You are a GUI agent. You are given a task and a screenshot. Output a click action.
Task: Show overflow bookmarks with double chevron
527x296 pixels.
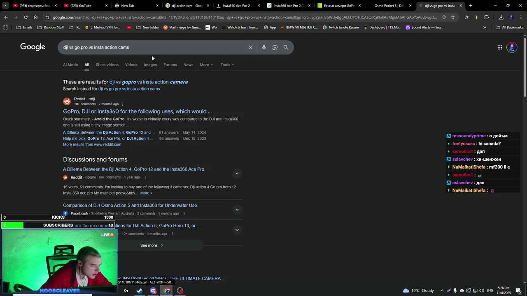point(484,27)
